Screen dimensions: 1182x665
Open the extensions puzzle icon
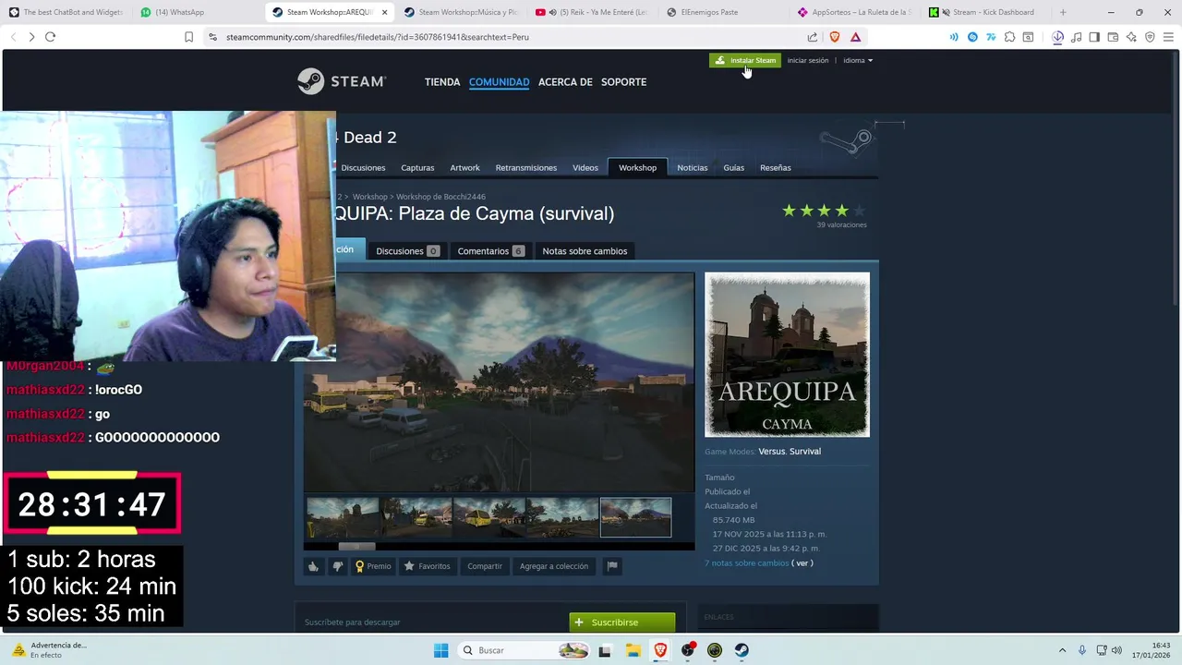click(1009, 37)
